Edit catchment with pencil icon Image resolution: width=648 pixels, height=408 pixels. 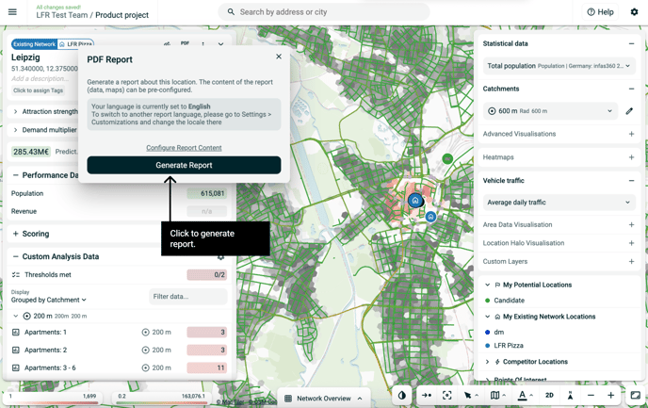pyautogui.click(x=629, y=111)
